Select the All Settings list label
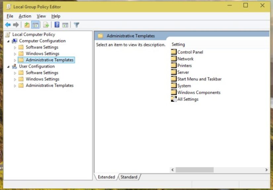Screen dimensions: 273x190 (188, 99)
